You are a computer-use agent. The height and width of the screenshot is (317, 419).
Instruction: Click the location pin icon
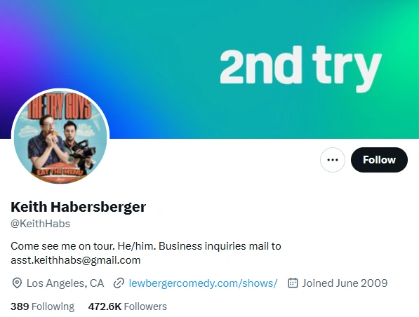click(x=17, y=283)
